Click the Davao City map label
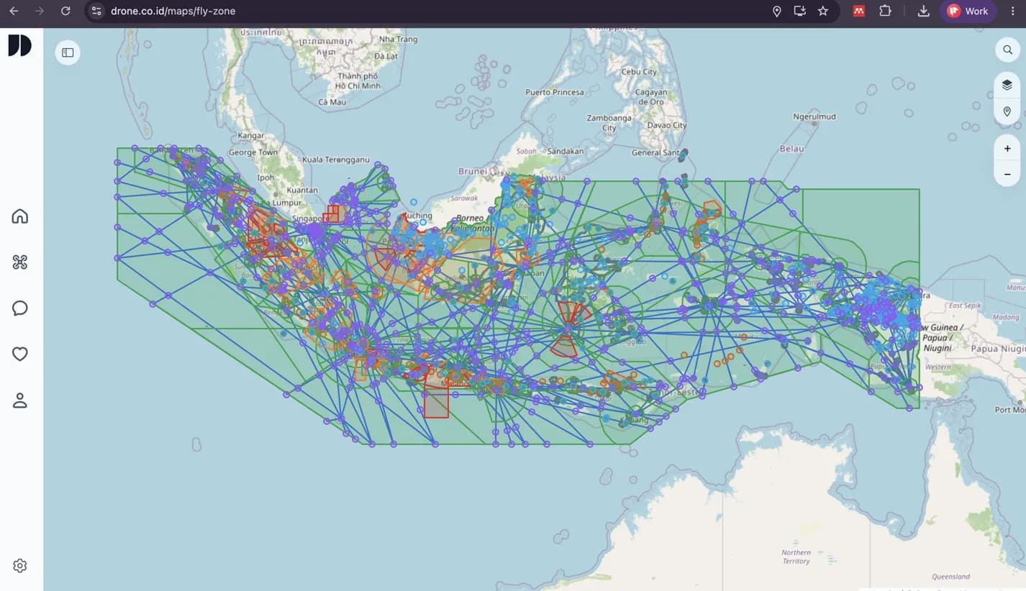 [x=667, y=125]
